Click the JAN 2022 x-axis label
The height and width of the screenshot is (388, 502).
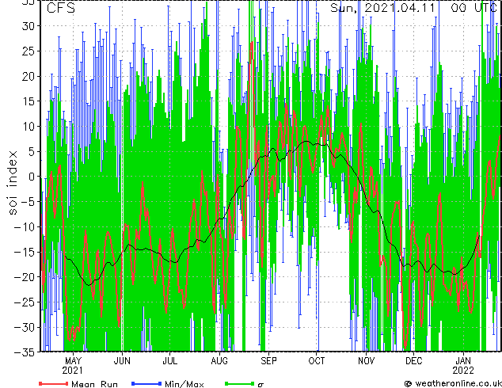coord(463,366)
